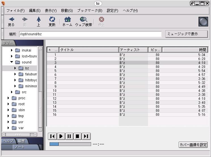Stop the music playback

[x=77, y=136]
